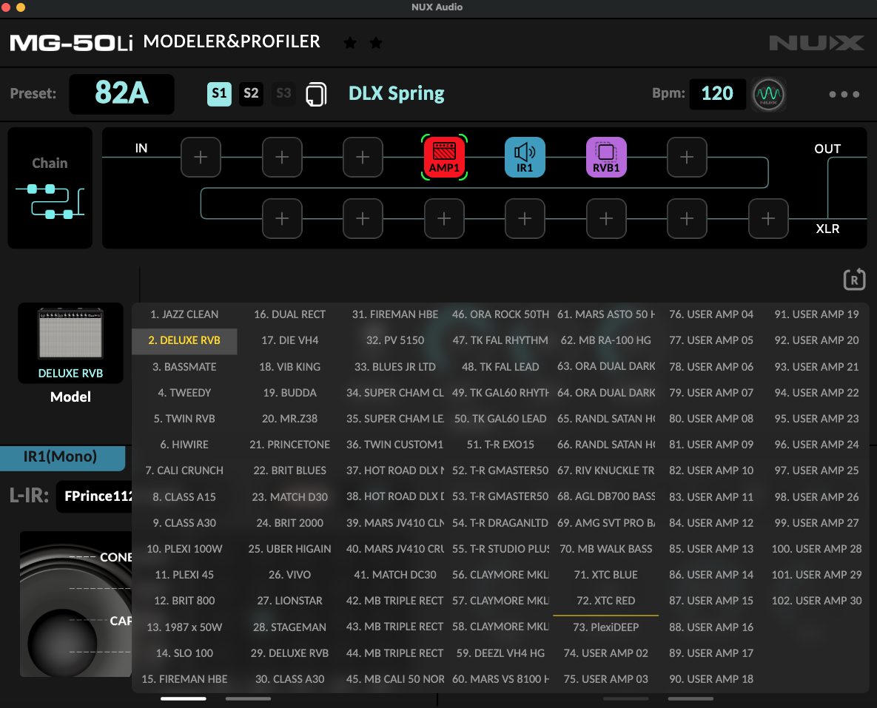Select the AMP1 block in the chain

coord(444,157)
